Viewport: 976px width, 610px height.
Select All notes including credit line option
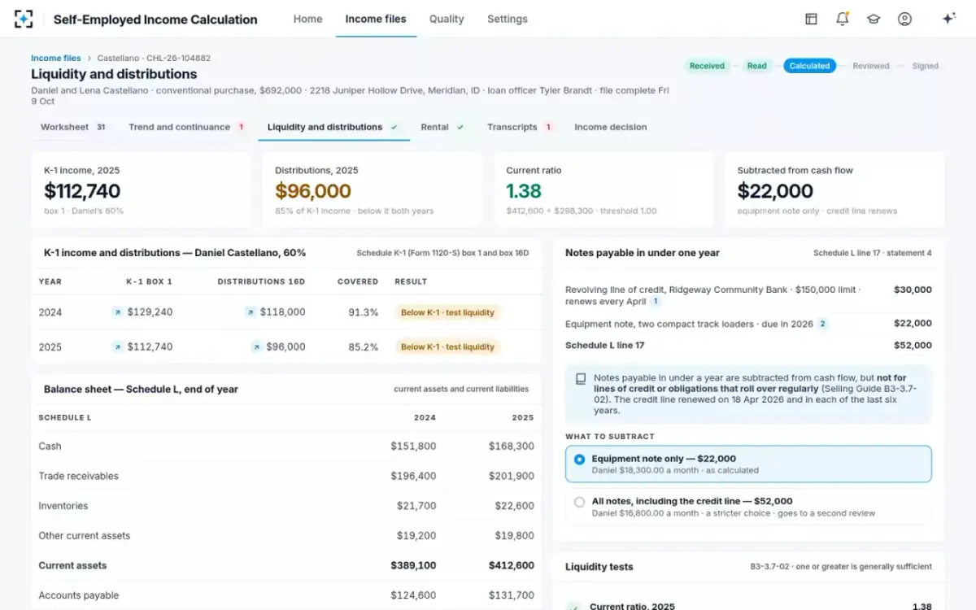748,507
